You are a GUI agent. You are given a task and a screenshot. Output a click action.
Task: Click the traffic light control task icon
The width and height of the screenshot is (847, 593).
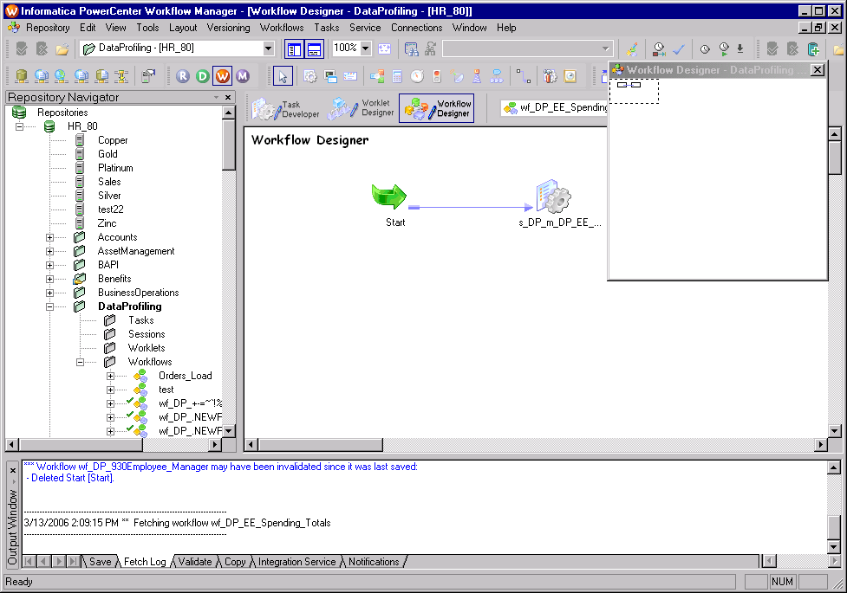(437, 77)
